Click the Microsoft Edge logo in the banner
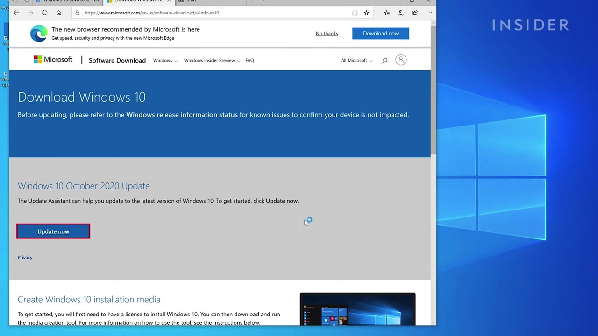Image resolution: width=598 pixels, height=336 pixels. pyautogui.click(x=39, y=34)
